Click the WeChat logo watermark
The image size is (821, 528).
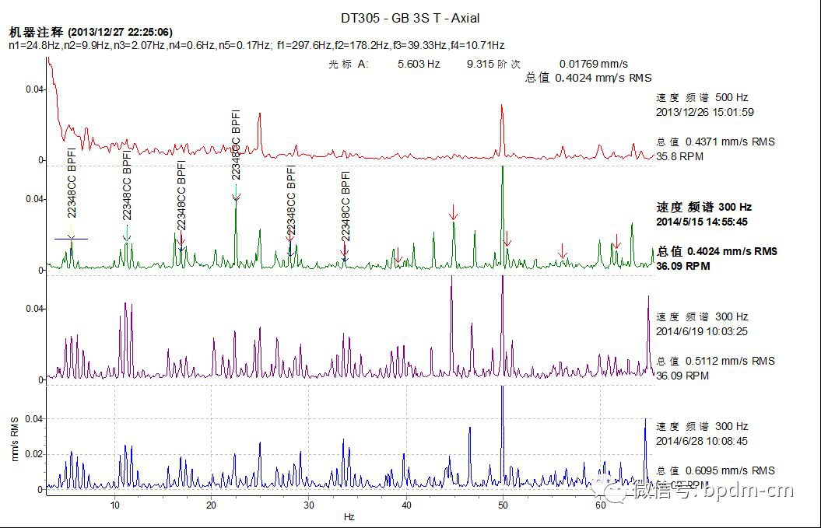[x=605, y=489]
